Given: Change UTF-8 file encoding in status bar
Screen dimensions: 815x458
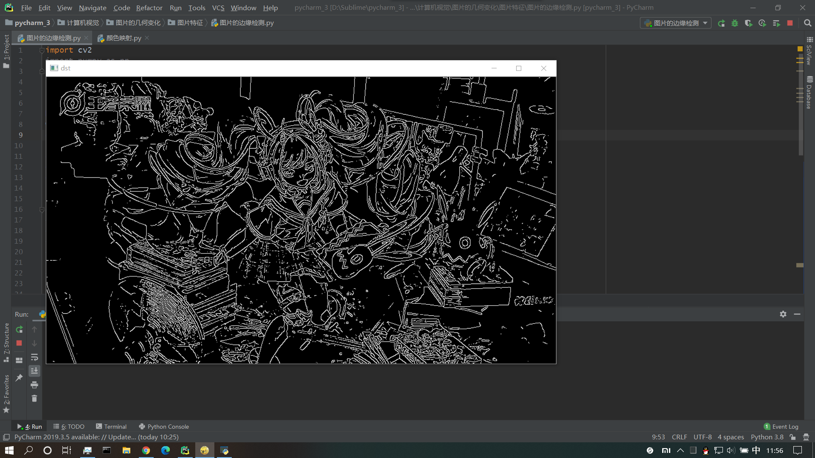Looking at the screenshot, I should click(x=703, y=437).
